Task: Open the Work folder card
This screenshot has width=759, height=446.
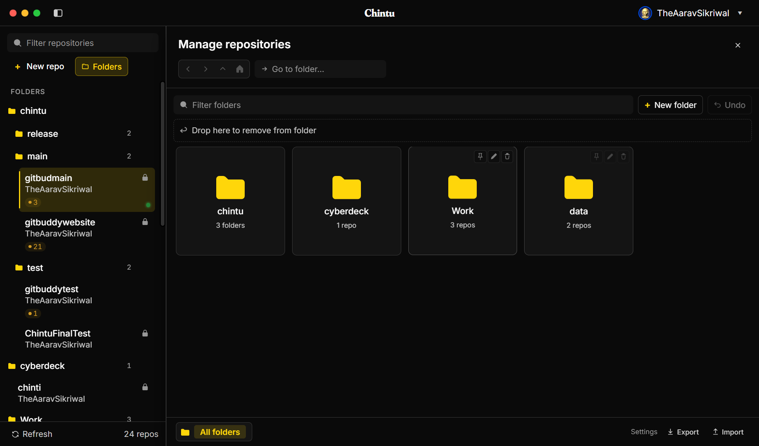Action: (x=463, y=201)
